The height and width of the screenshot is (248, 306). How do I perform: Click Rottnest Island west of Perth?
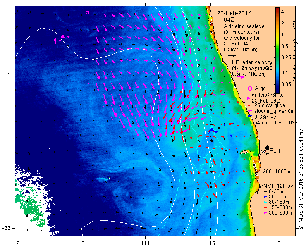tap(244, 152)
